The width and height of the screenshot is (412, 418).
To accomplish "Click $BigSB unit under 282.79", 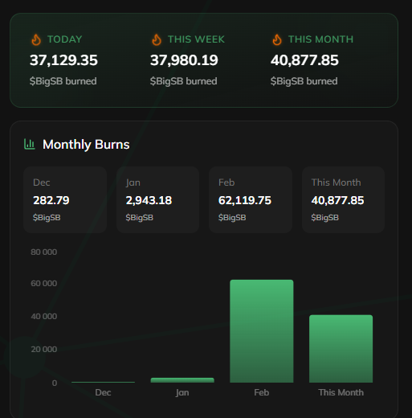I will click(x=47, y=217).
